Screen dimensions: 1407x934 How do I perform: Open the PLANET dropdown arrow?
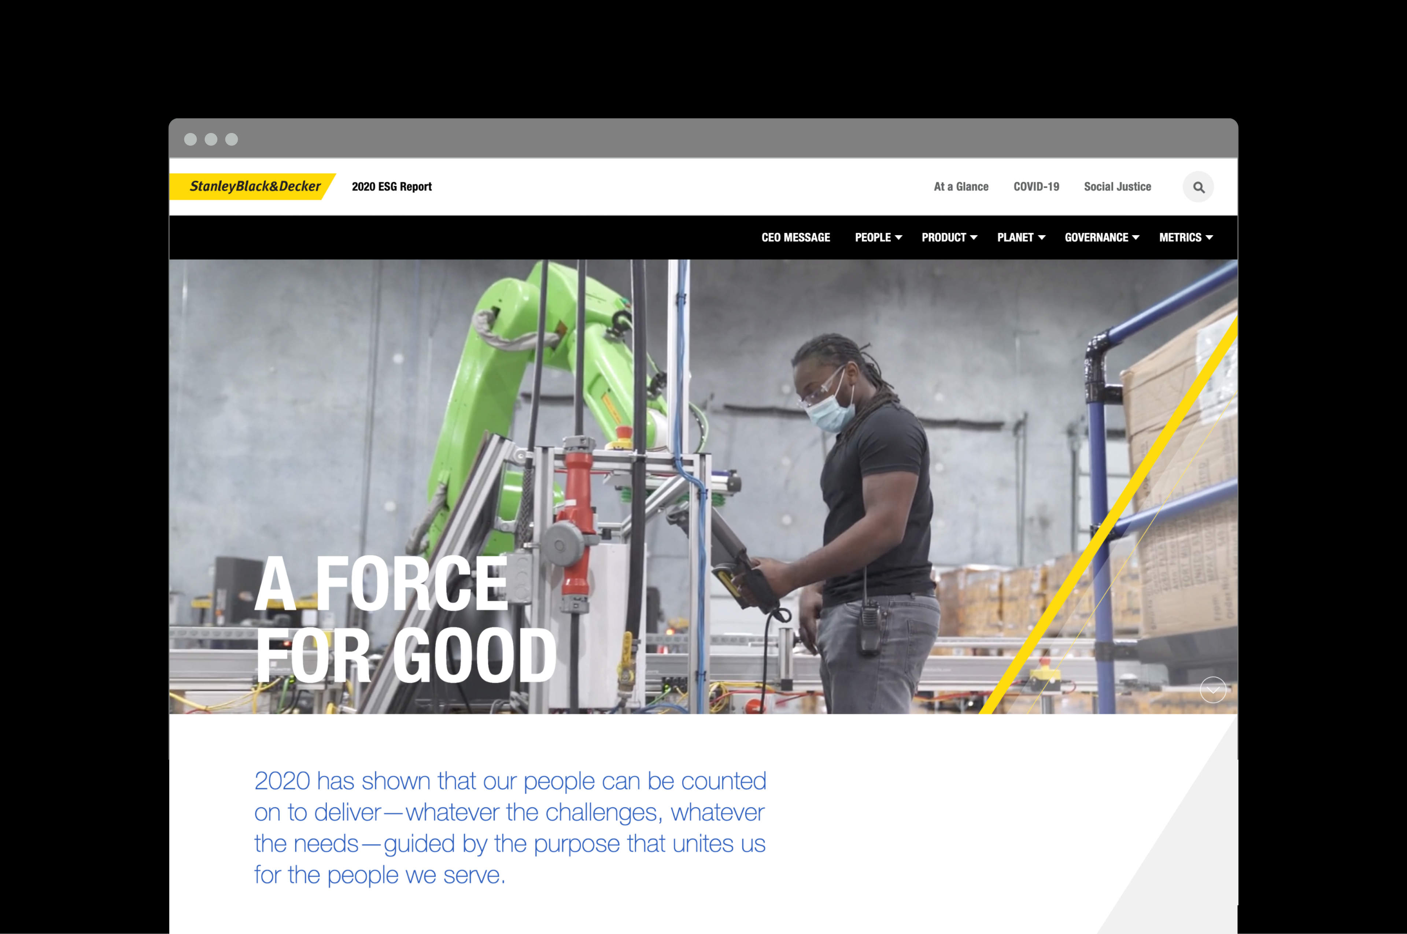(x=1042, y=238)
